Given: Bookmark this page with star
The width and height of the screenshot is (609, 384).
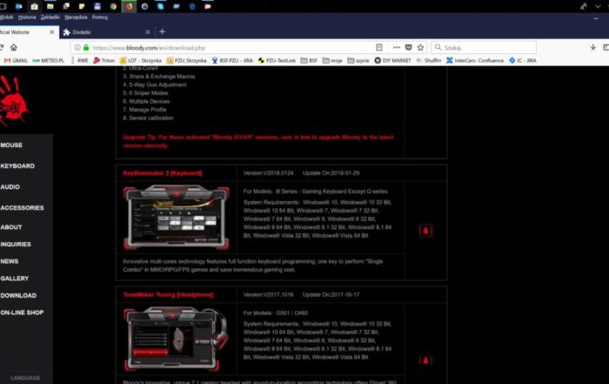Looking at the screenshot, I should coord(420,47).
